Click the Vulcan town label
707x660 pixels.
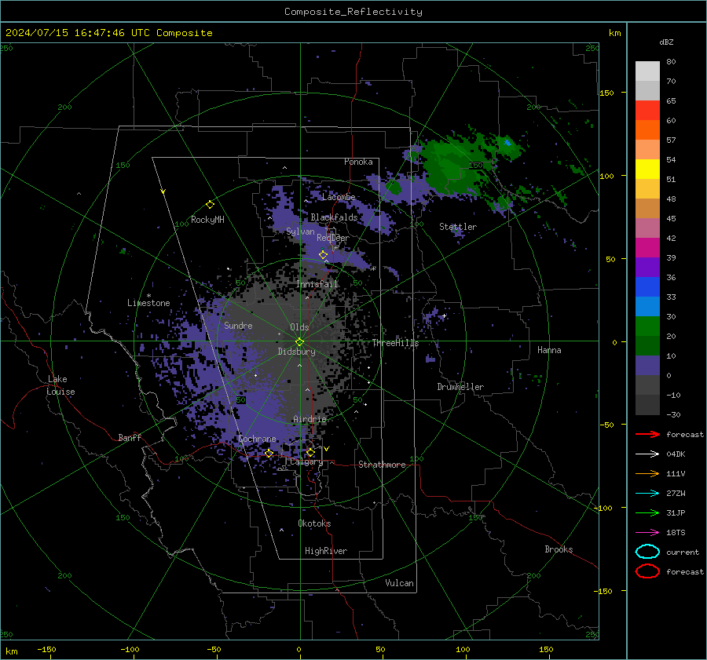tap(399, 583)
